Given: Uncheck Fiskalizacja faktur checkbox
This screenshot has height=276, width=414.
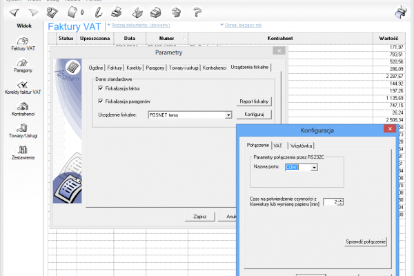Looking at the screenshot, I should click(x=101, y=89).
